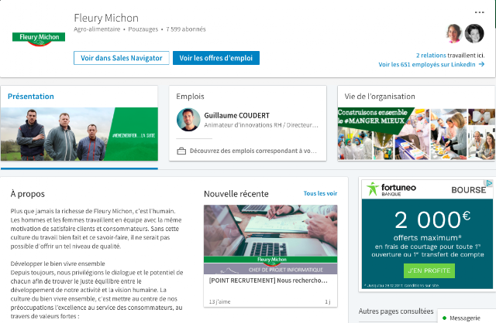Click the Pouzauges location text
Image resolution: width=496 pixels, height=323 pixels.
[143, 29]
